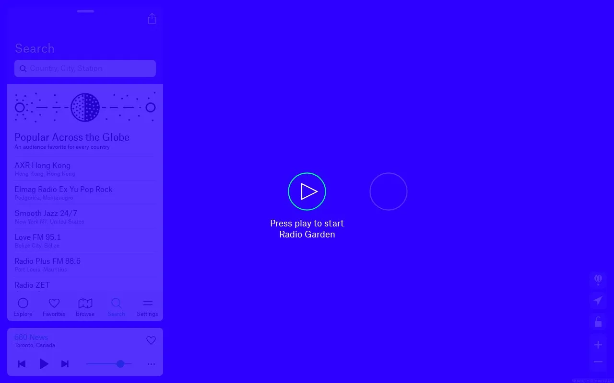The width and height of the screenshot is (614, 383).
Task: Select Elmag Radio Ex Yu Pop Rock
Action: point(85,192)
